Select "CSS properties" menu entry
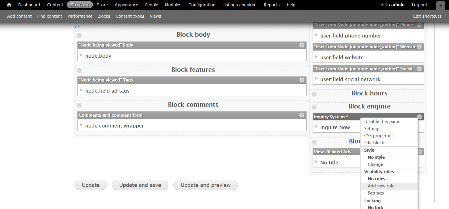Image resolution: width=449 pixels, height=209 pixels. click(x=379, y=136)
